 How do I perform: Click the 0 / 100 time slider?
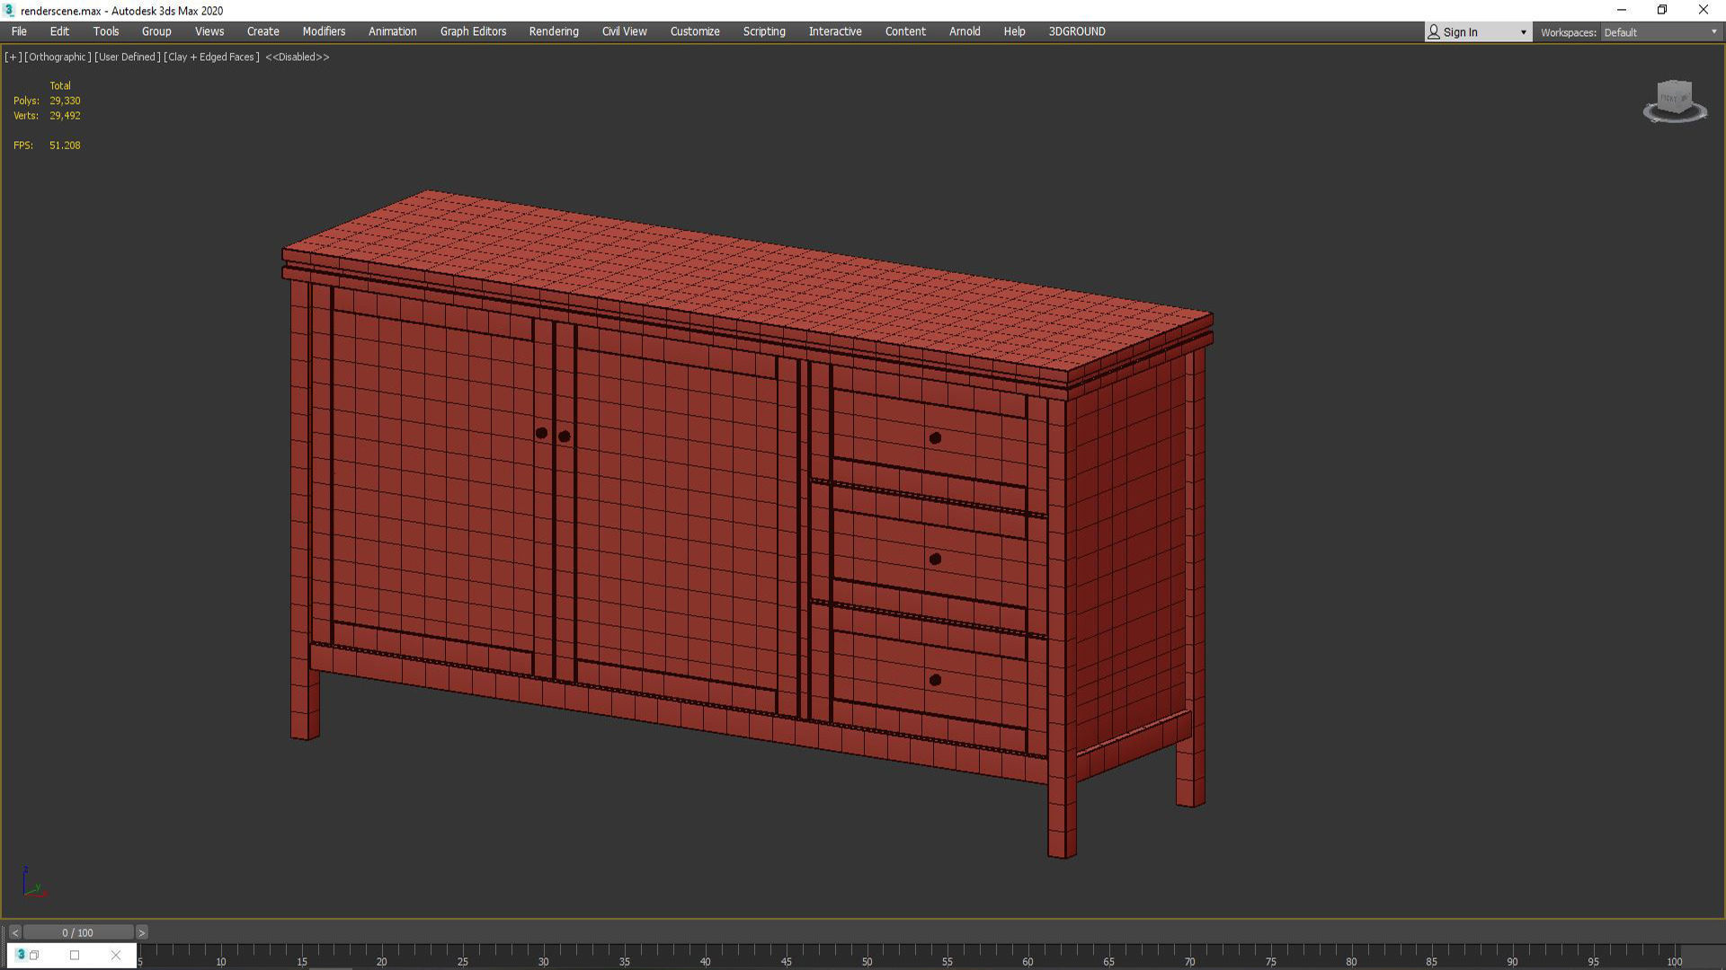click(x=78, y=932)
